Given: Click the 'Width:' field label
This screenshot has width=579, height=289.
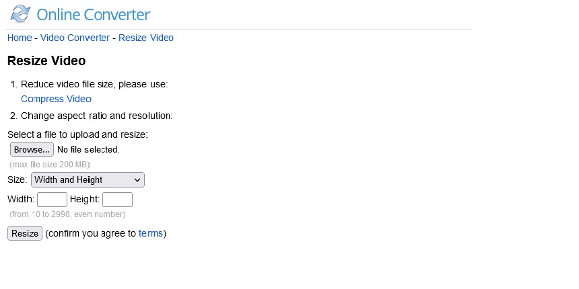Looking at the screenshot, I should 21,200.
